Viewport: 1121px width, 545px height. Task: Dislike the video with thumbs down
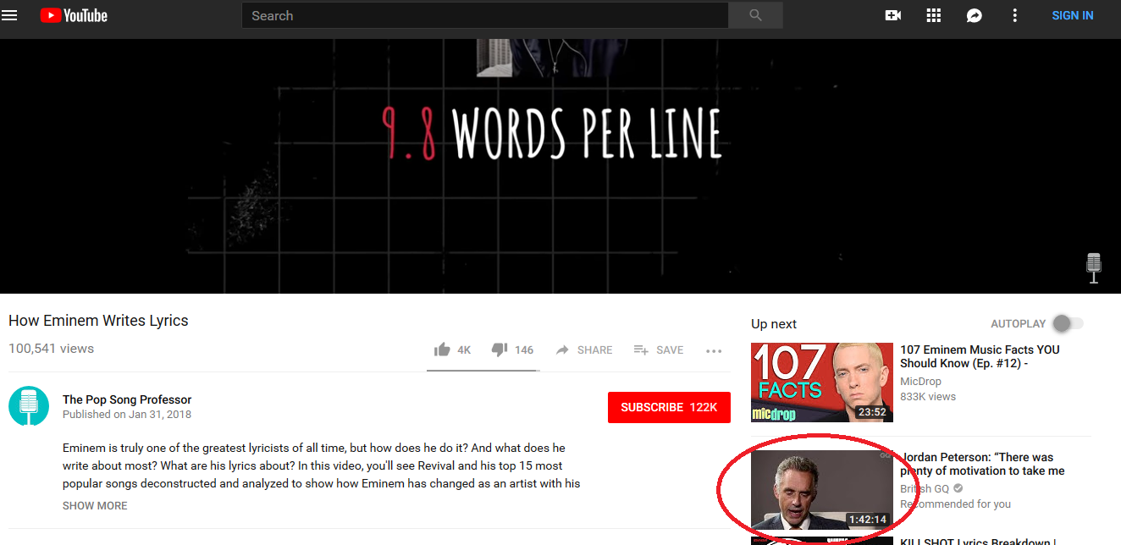pos(512,350)
